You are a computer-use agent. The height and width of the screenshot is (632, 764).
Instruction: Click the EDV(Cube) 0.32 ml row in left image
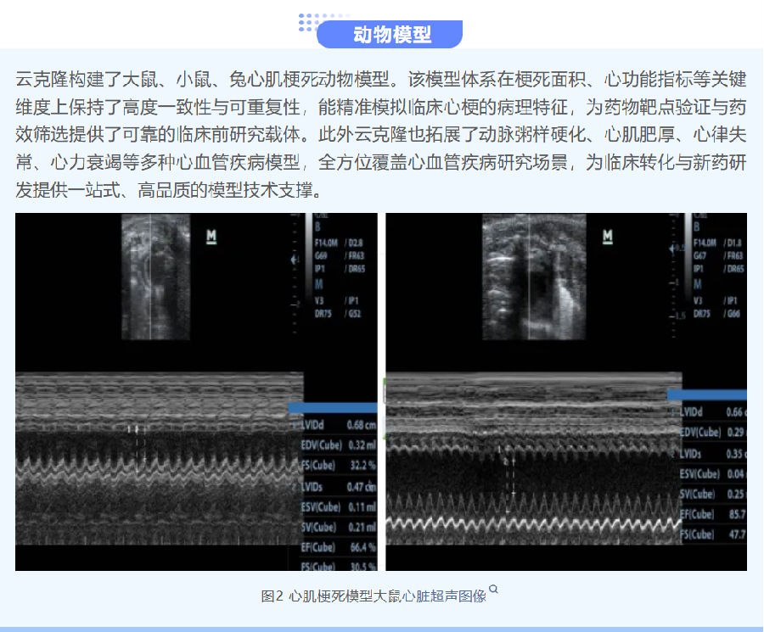point(339,445)
